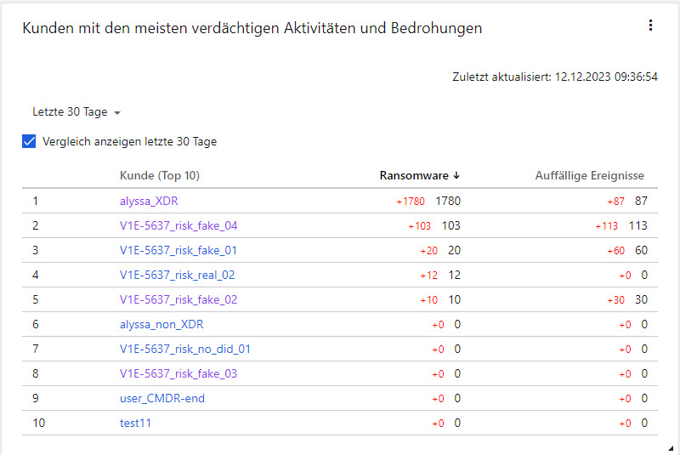Click the Ransomware sort arrow icon
The image size is (680, 455).
click(x=456, y=176)
